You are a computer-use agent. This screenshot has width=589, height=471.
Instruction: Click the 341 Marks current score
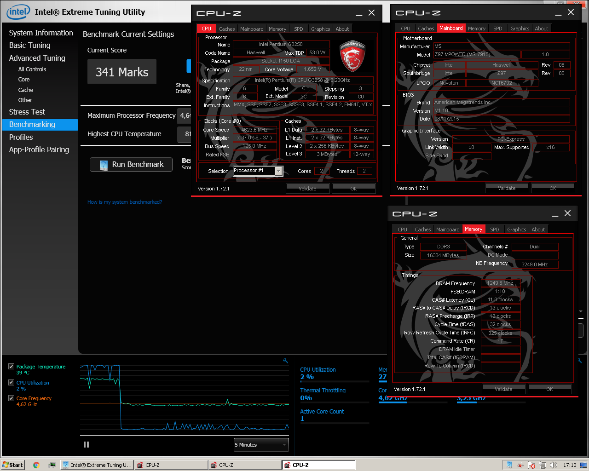click(122, 72)
